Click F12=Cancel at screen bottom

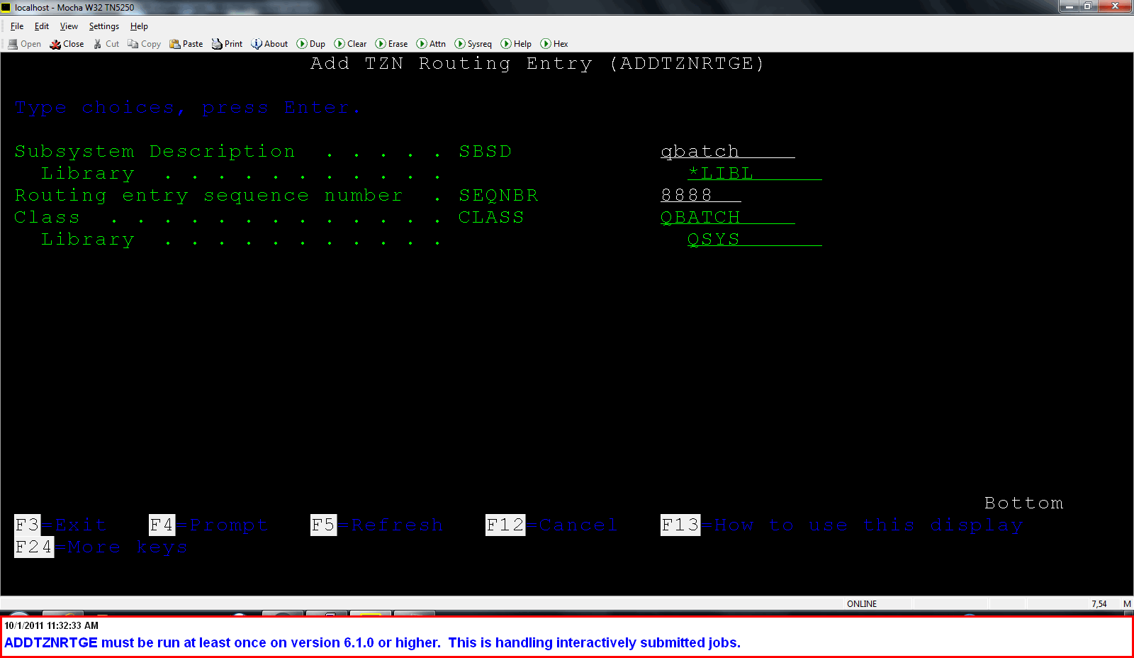coord(551,525)
